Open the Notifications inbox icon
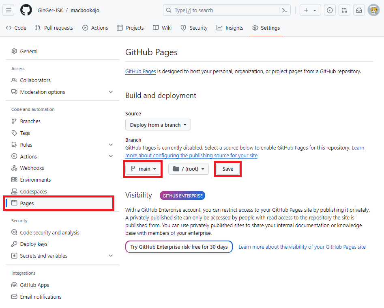The height and width of the screenshot is (308, 384). point(359,10)
